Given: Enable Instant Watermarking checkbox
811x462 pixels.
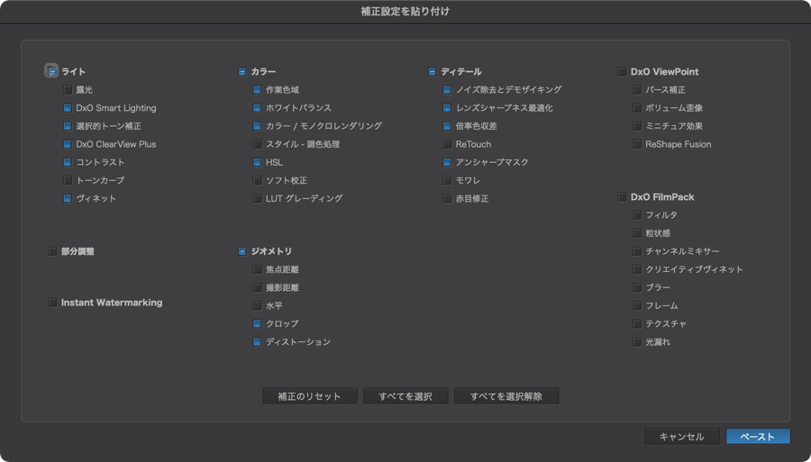Looking at the screenshot, I should coord(52,303).
